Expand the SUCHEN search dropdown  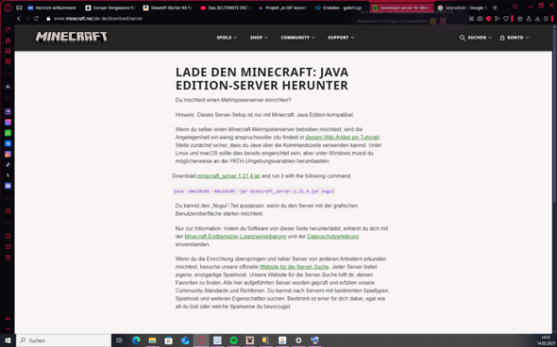click(476, 38)
